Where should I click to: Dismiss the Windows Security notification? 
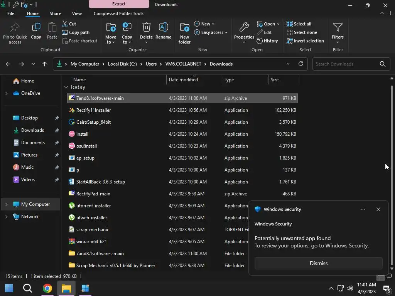pos(318,263)
